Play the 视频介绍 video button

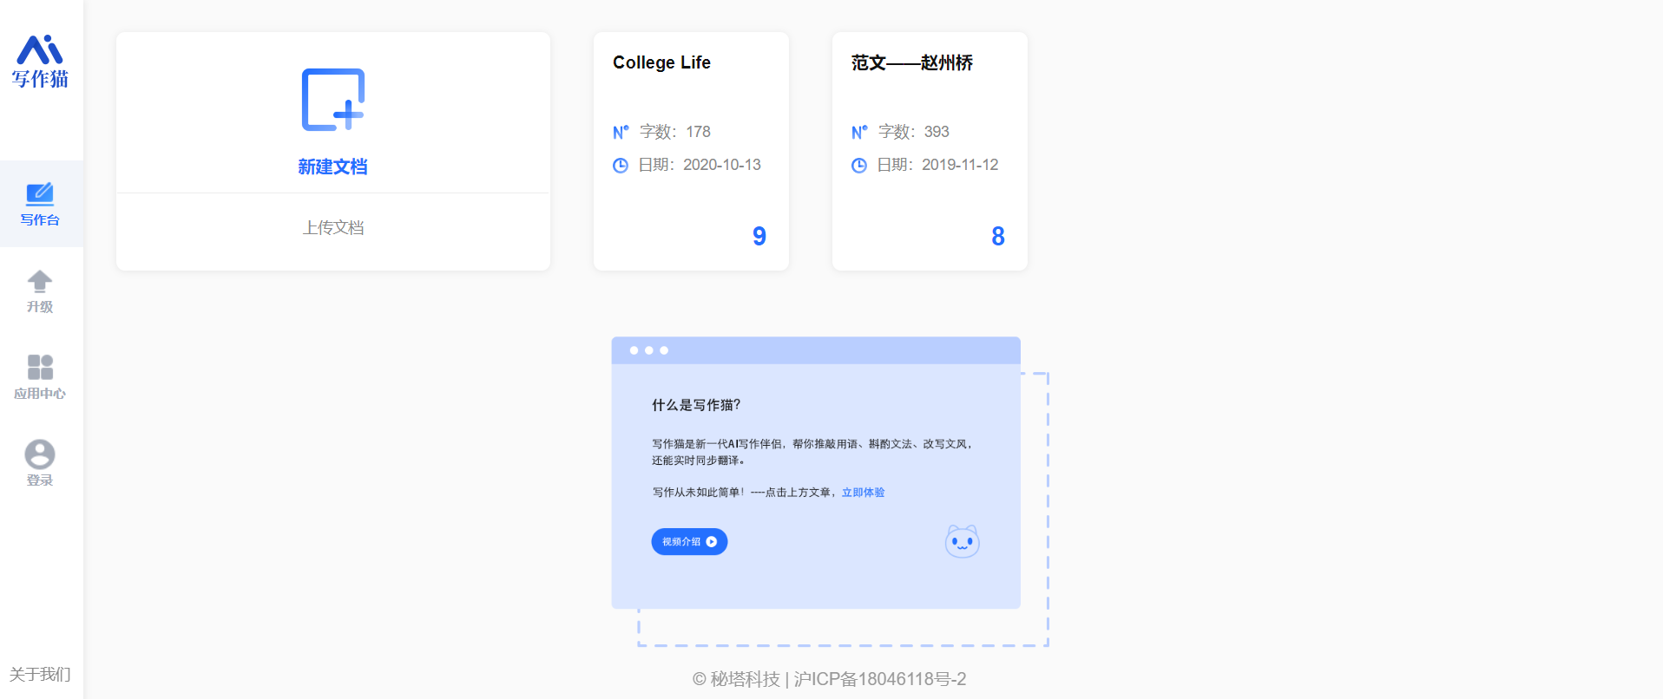[x=689, y=542]
